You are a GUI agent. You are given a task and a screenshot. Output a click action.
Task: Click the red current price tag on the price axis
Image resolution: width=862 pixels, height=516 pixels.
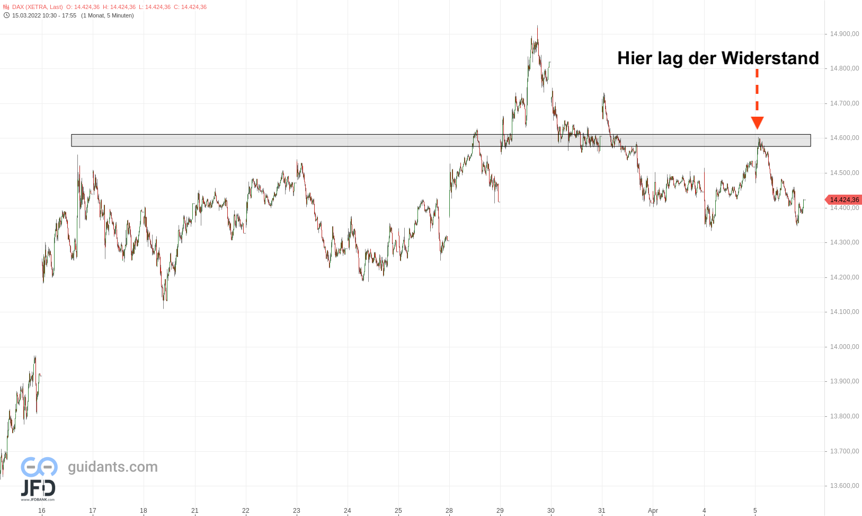(843, 200)
